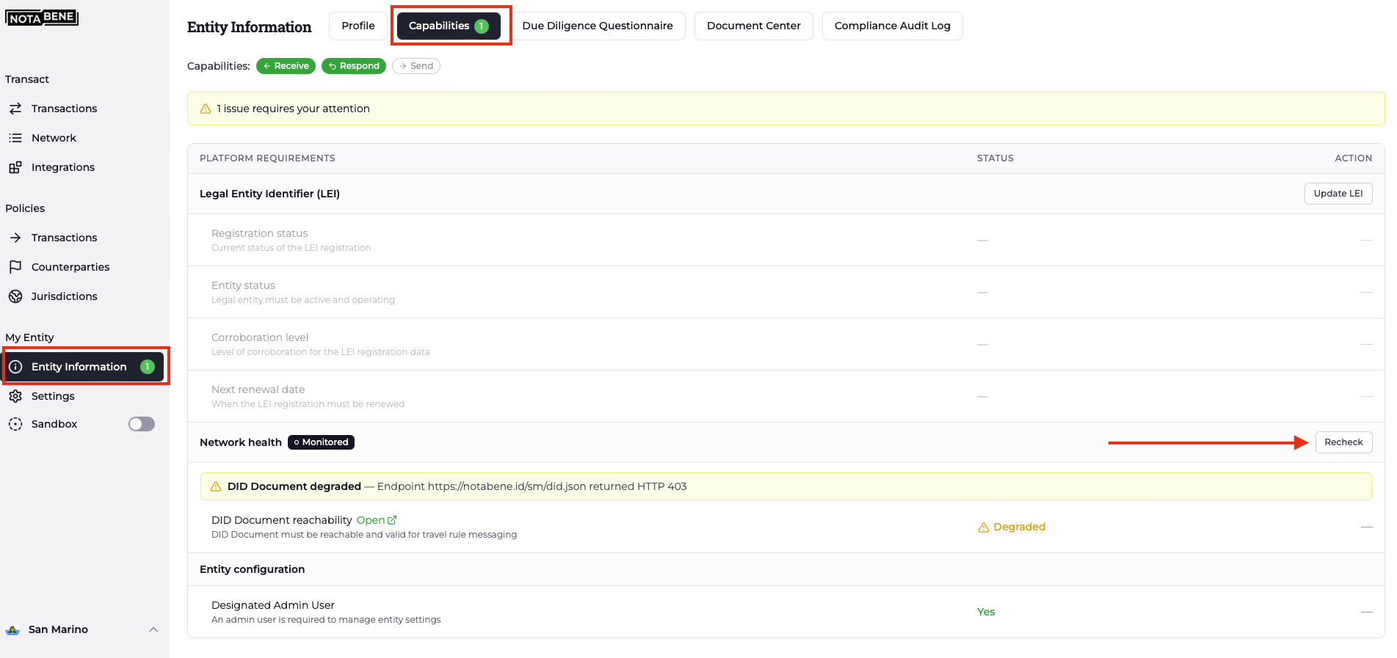1397x658 pixels.
Task: Click the issue count badge on the Capabilities tab
Action: (x=482, y=26)
